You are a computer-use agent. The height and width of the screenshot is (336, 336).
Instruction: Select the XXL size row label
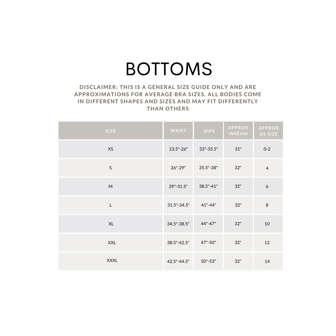112,242
